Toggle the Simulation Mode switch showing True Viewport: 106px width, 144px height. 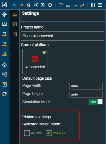pyautogui.click(x=95, y=102)
